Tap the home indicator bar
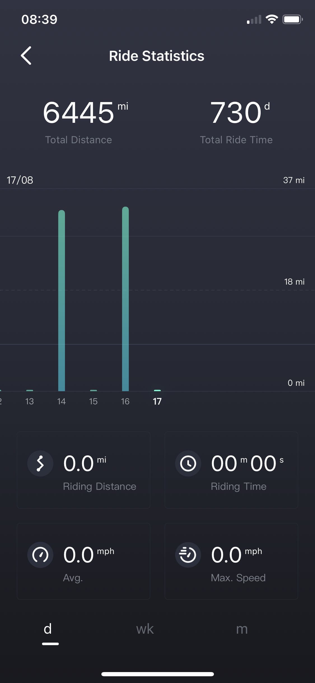The width and height of the screenshot is (315, 683). tap(157, 674)
